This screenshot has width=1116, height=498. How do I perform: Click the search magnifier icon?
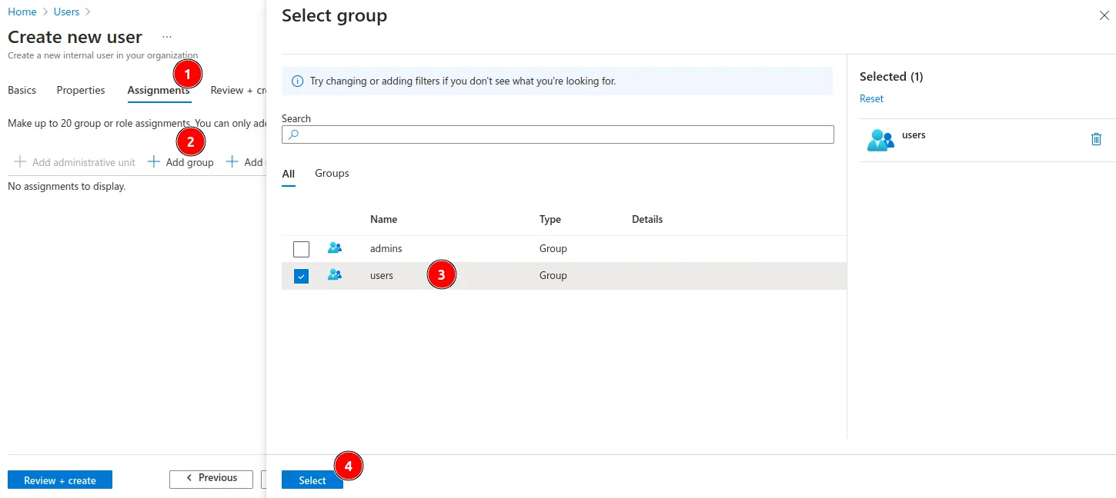click(292, 134)
